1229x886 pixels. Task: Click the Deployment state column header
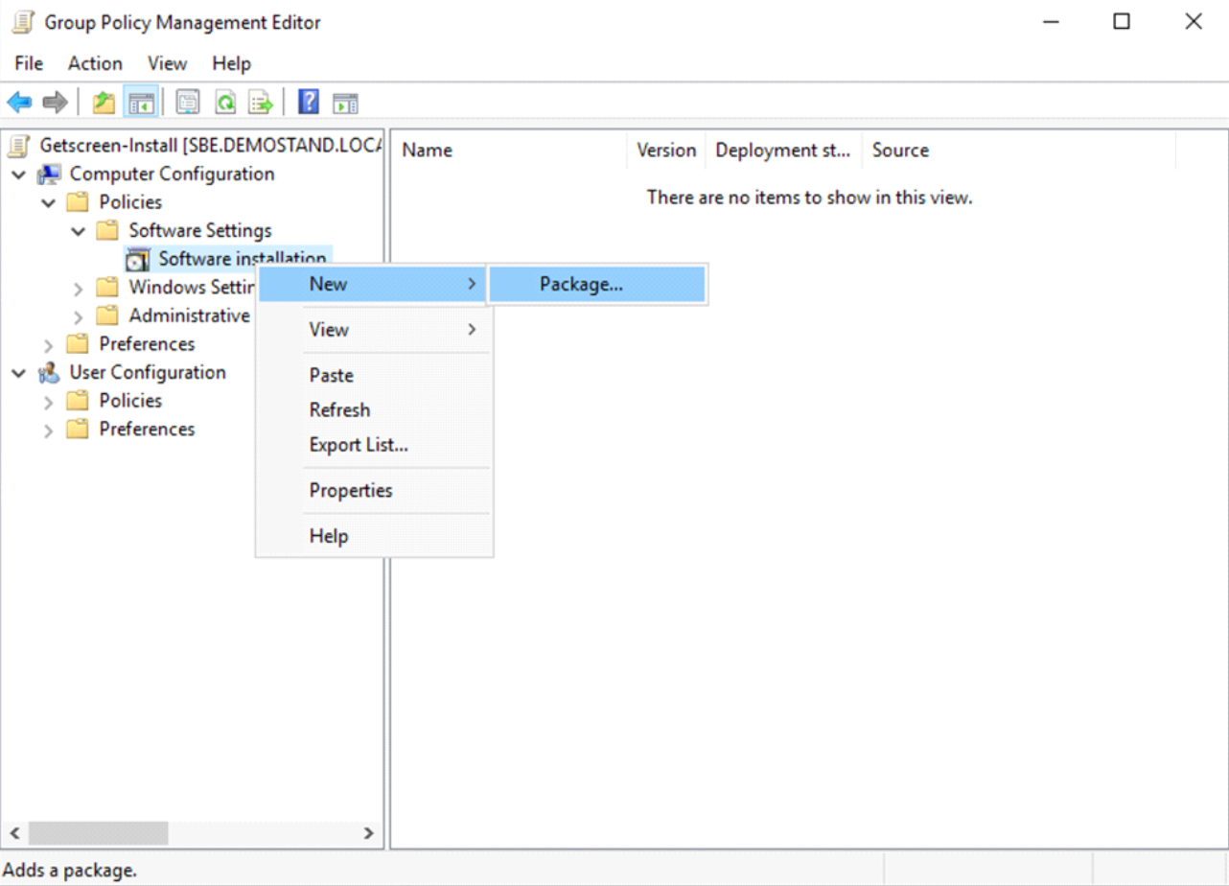pyautogui.click(x=782, y=151)
